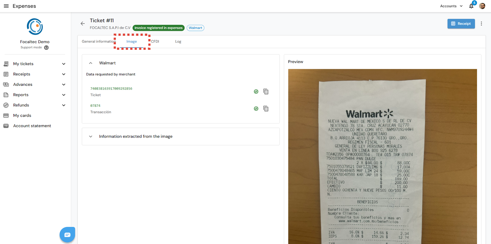491x244 pixels.
Task: Click the Invoice registered in expenses badge
Action: (158, 28)
